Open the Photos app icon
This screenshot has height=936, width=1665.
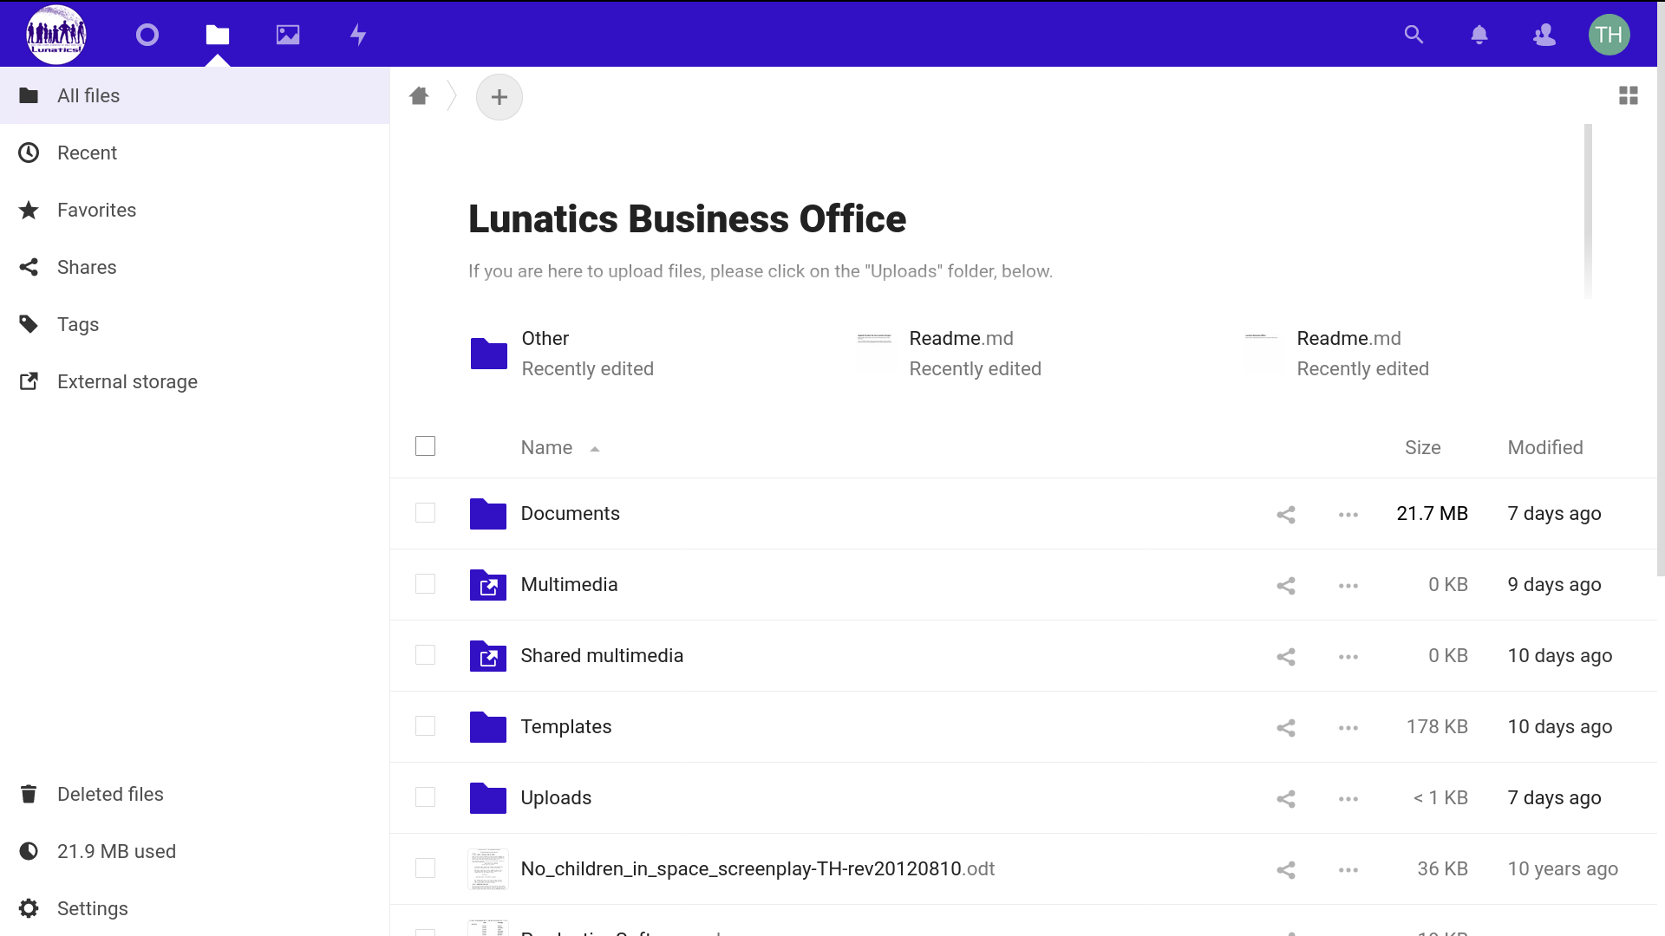(288, 35)
